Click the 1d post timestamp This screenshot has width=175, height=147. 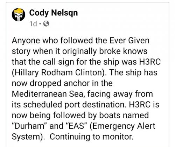[33, 24]
